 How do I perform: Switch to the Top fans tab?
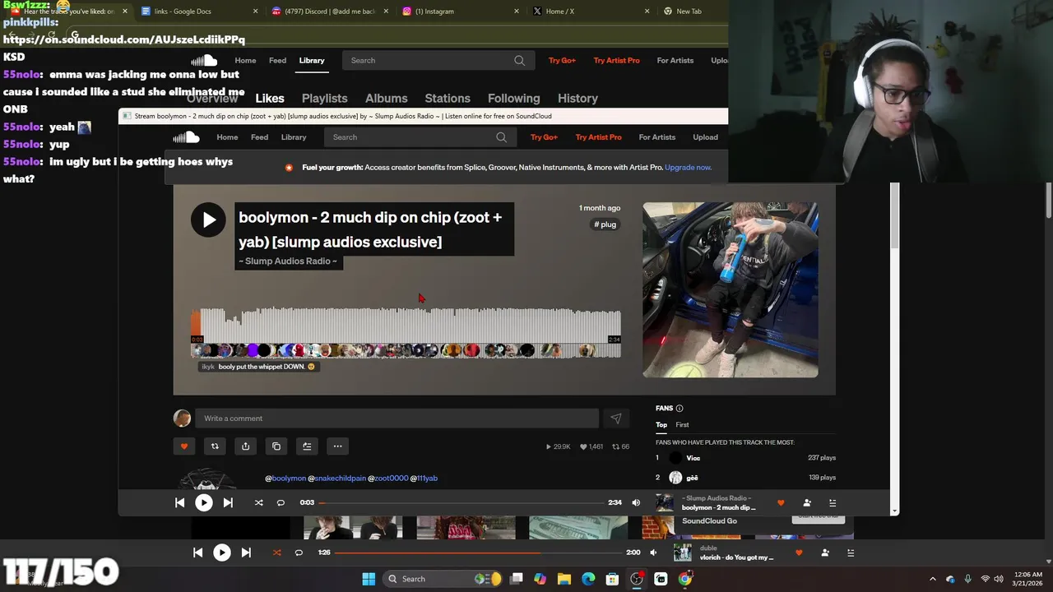click(x=661, y=425)
